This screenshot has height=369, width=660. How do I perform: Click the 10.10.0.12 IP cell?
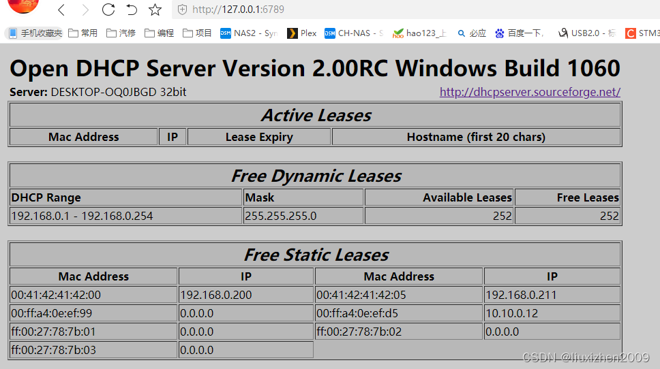pos(552,314)
